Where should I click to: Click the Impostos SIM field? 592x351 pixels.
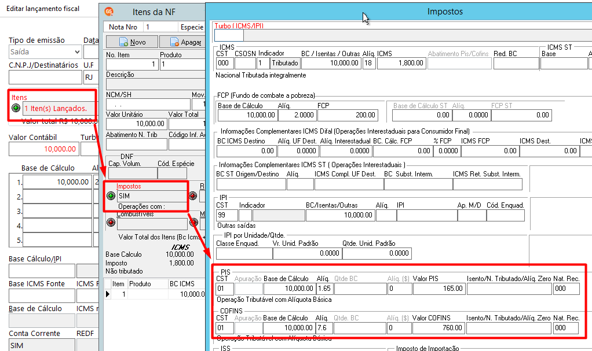(152, 196)
